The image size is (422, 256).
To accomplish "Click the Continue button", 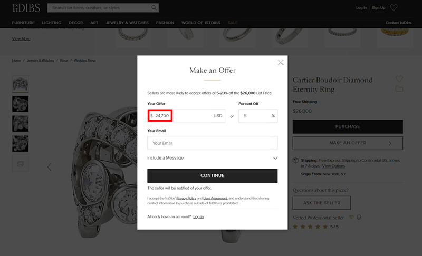I will pyautogui.click(x=213, y=176).
